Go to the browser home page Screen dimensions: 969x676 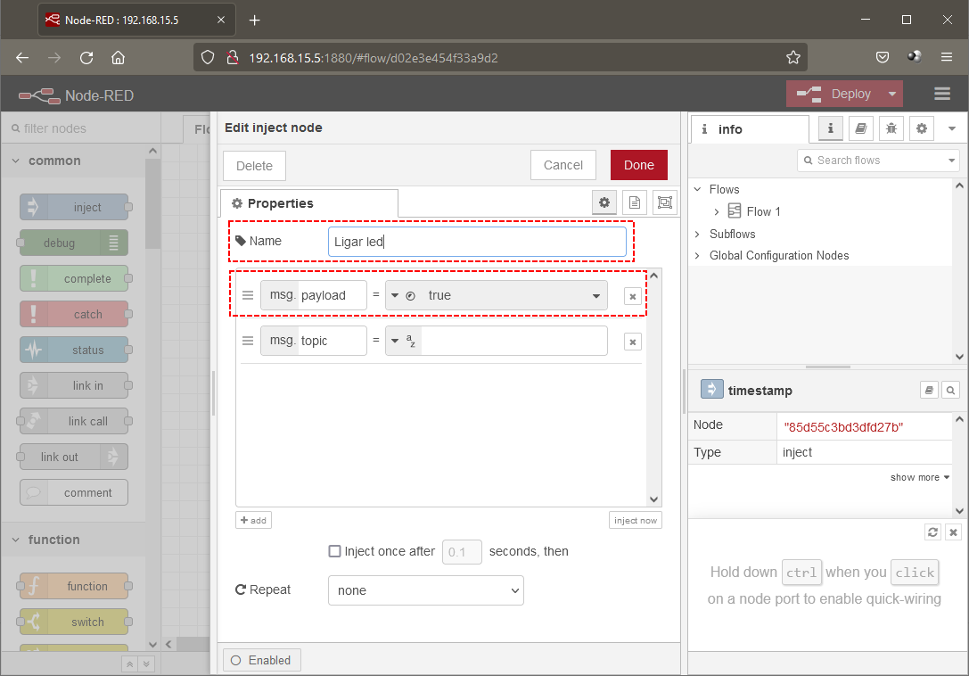tap(118, 57)
